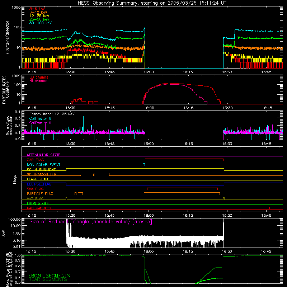This screenshot has width=287, height=287.
Task: Click the FLARE FLAG label
Action: click(37, 179)
